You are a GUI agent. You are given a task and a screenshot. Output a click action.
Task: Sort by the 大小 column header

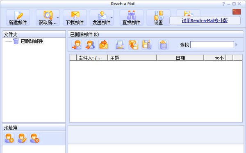[215, 58]
